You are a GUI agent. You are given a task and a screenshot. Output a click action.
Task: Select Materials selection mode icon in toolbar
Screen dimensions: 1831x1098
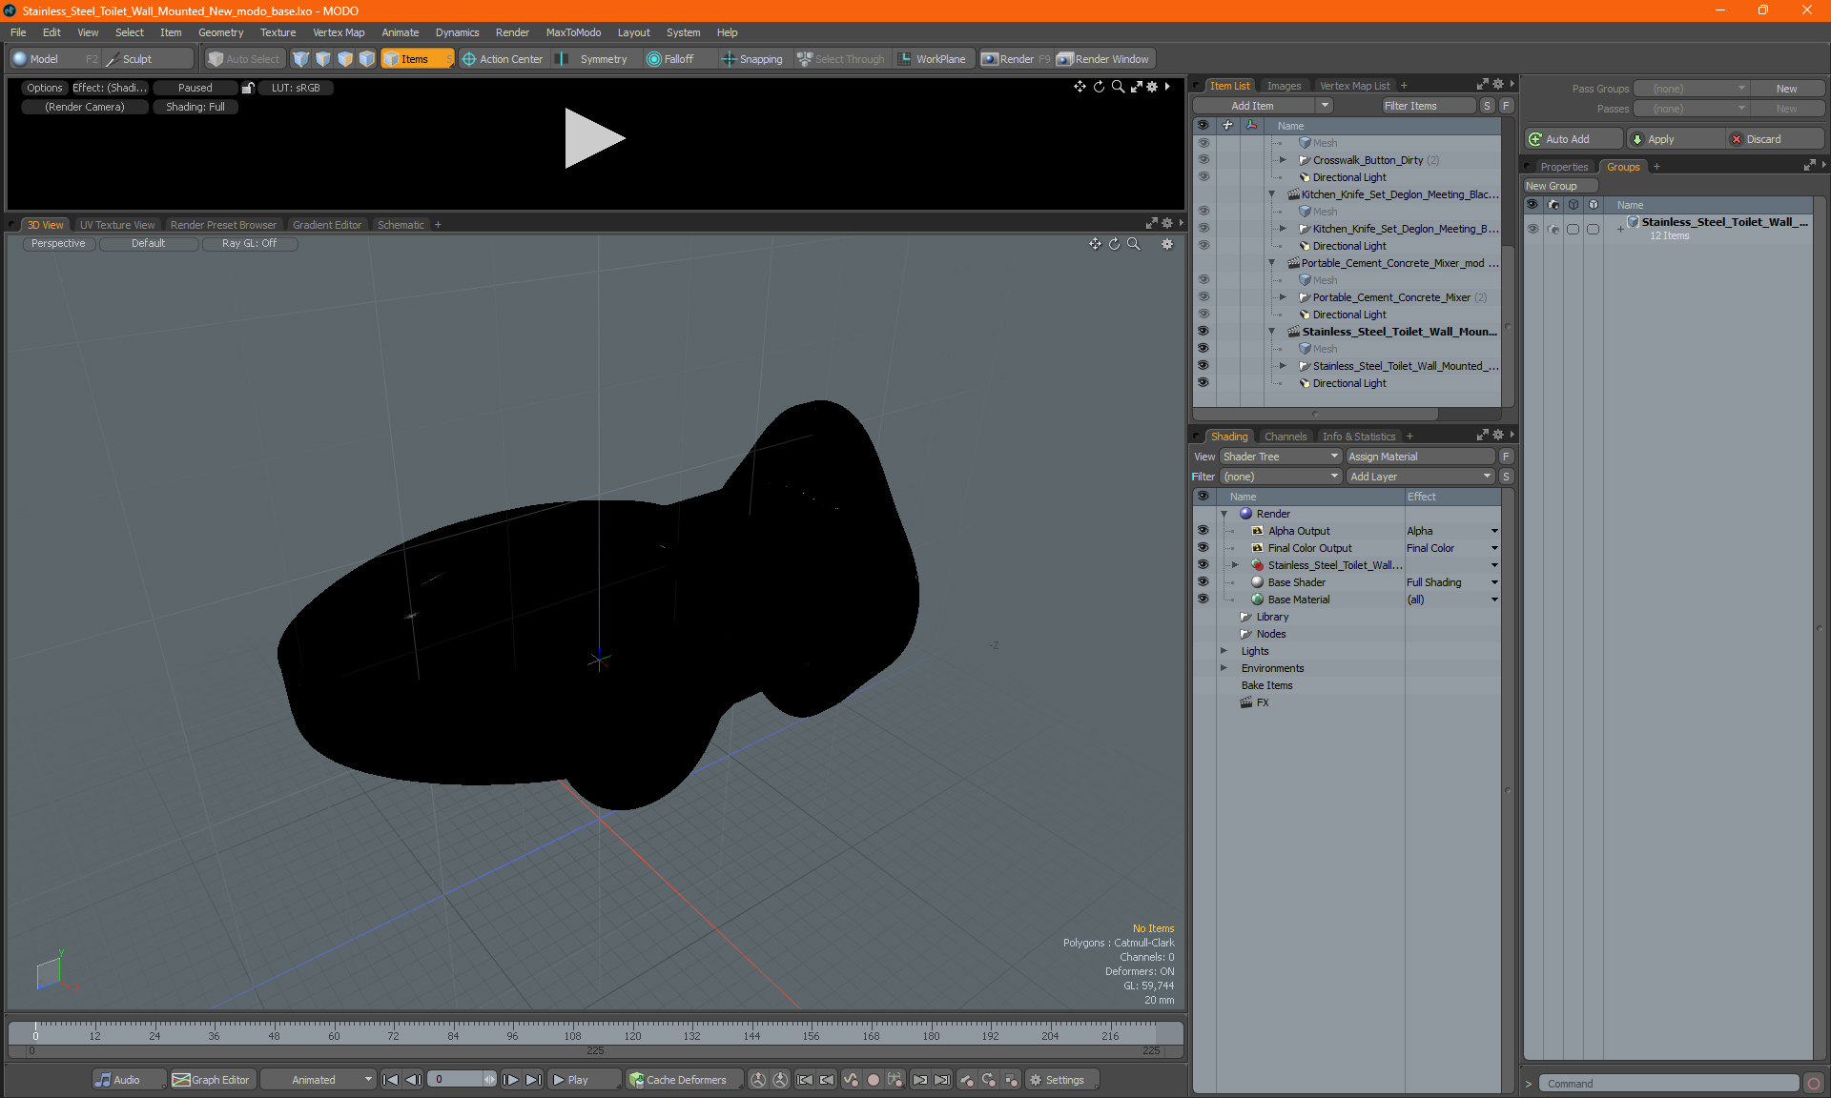pos(367,59)
